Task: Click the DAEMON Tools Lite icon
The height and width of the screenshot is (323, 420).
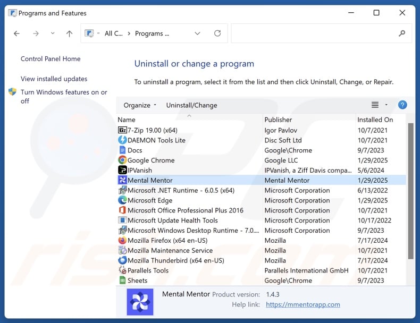Action: [x=122, y=140]
